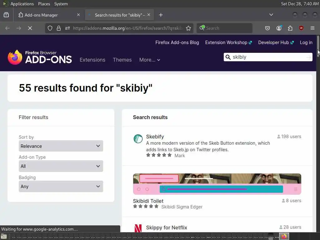The height and width of the screenshot is (240, 320).
Task: Open the Pocket icon in toolbar
Action: tap(267, 28)
